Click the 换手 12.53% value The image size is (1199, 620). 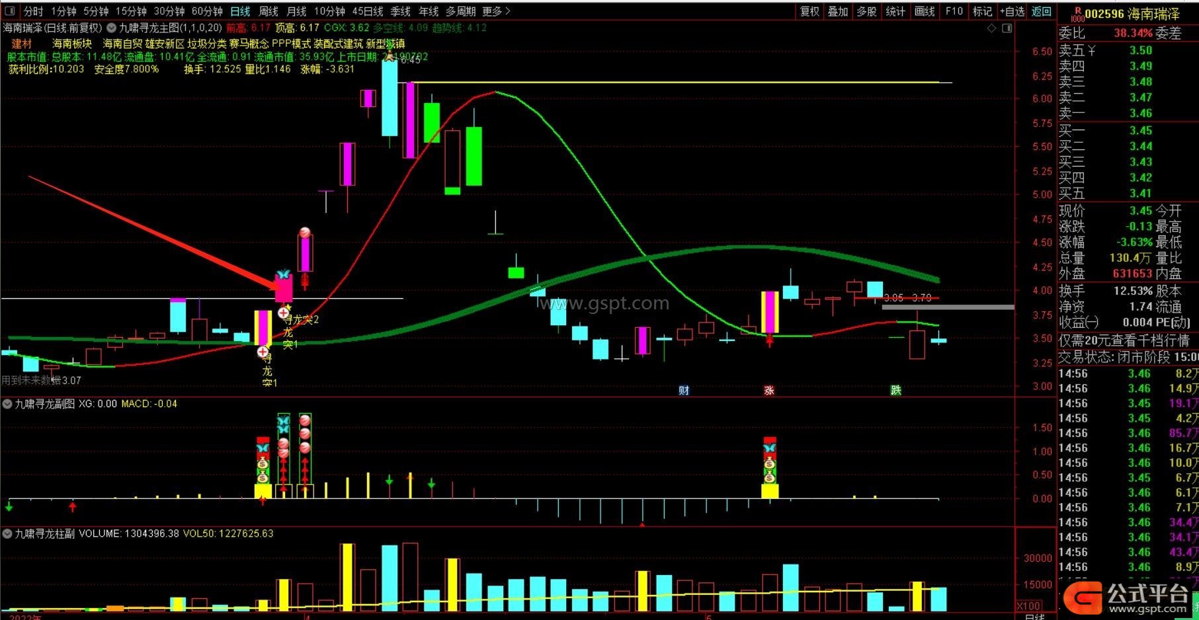click(x=1133, y=291)
